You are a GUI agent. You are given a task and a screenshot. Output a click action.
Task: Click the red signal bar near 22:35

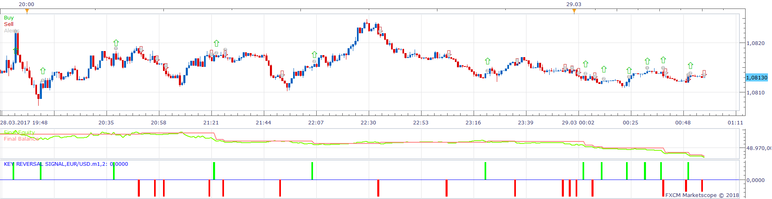378,188
